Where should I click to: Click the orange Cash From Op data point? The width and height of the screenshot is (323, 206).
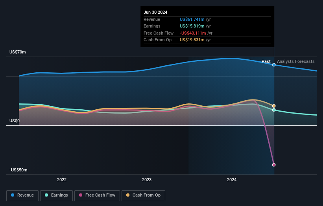pos(274,106)
